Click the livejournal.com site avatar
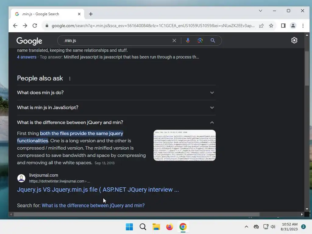The height and width of the screenshot is (234, 312). click(x=21, y=178)
